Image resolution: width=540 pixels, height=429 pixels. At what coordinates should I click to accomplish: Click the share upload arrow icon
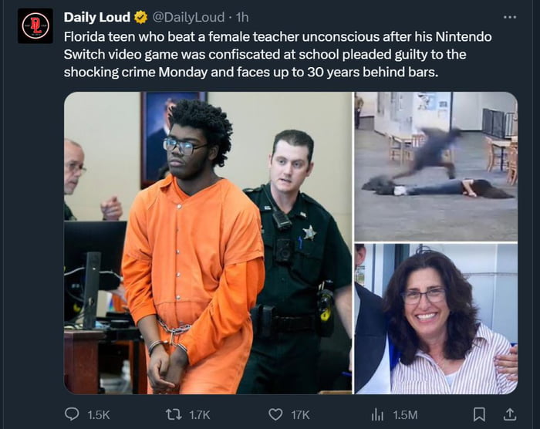point(510,414)
